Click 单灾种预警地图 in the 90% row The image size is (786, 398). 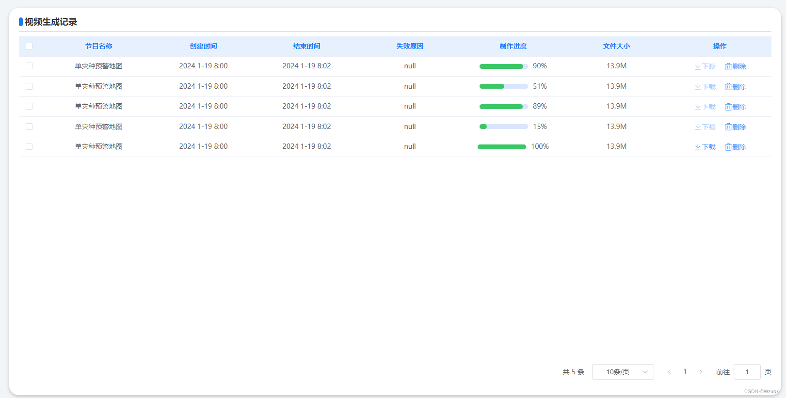coord(99,66)
